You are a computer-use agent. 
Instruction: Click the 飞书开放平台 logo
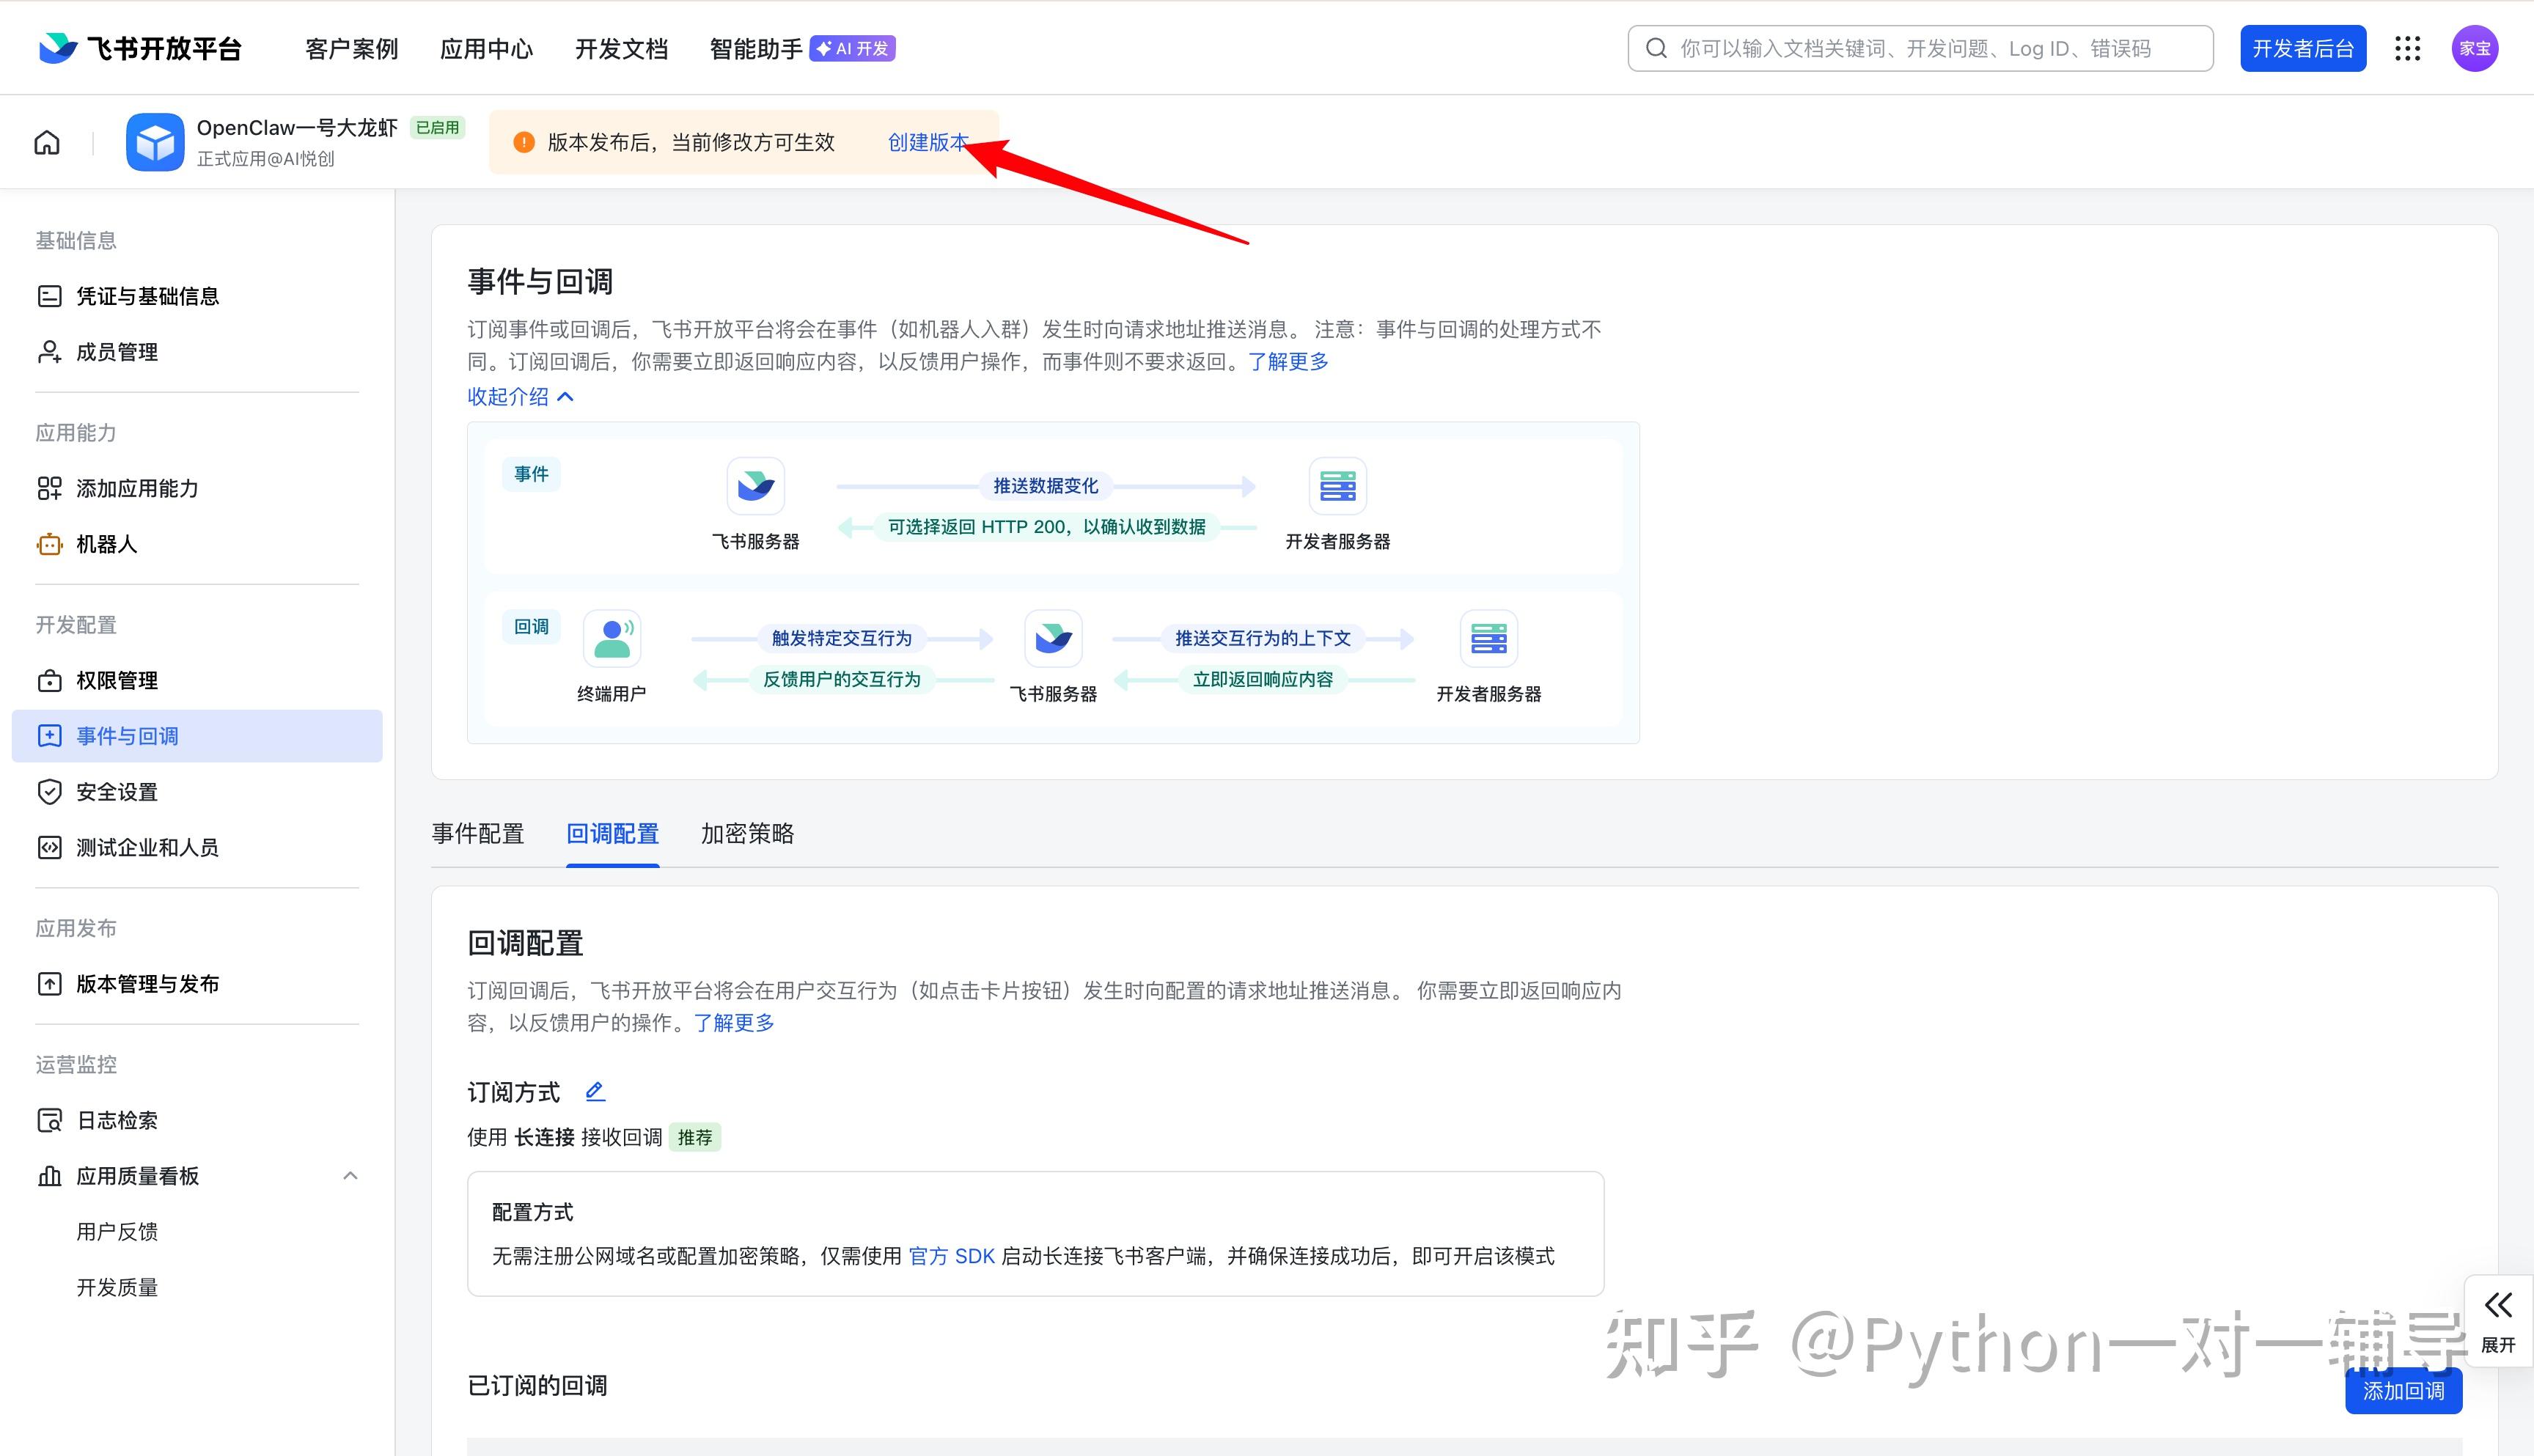coord(140,49)
